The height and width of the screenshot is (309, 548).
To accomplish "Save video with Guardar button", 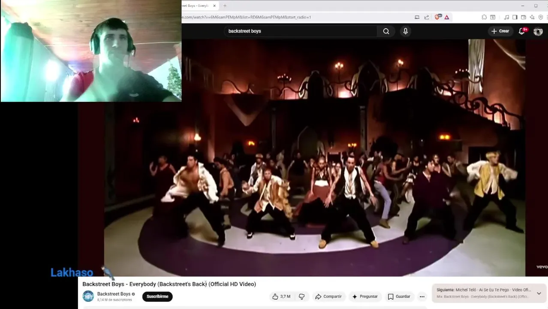I will coord(399,297).
